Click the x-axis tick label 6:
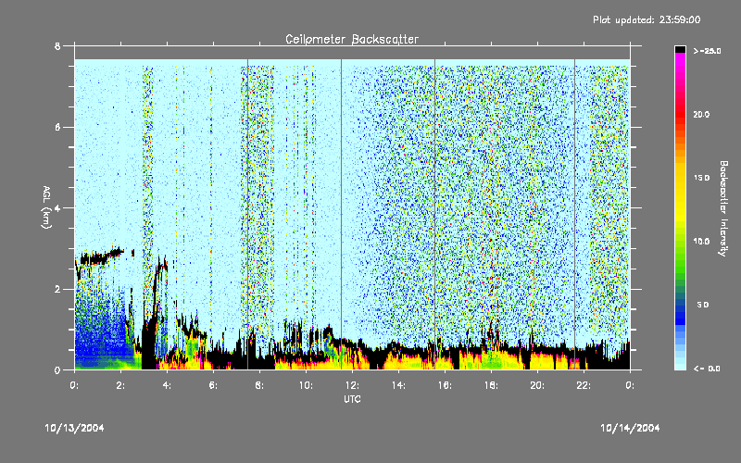Image resolution: width=741 pixels, height=463 pixels. (x=213, y=385)
